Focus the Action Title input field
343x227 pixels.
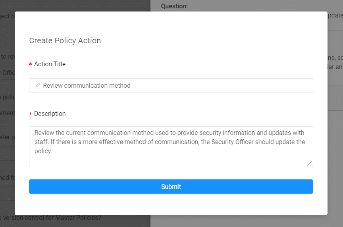171,85
